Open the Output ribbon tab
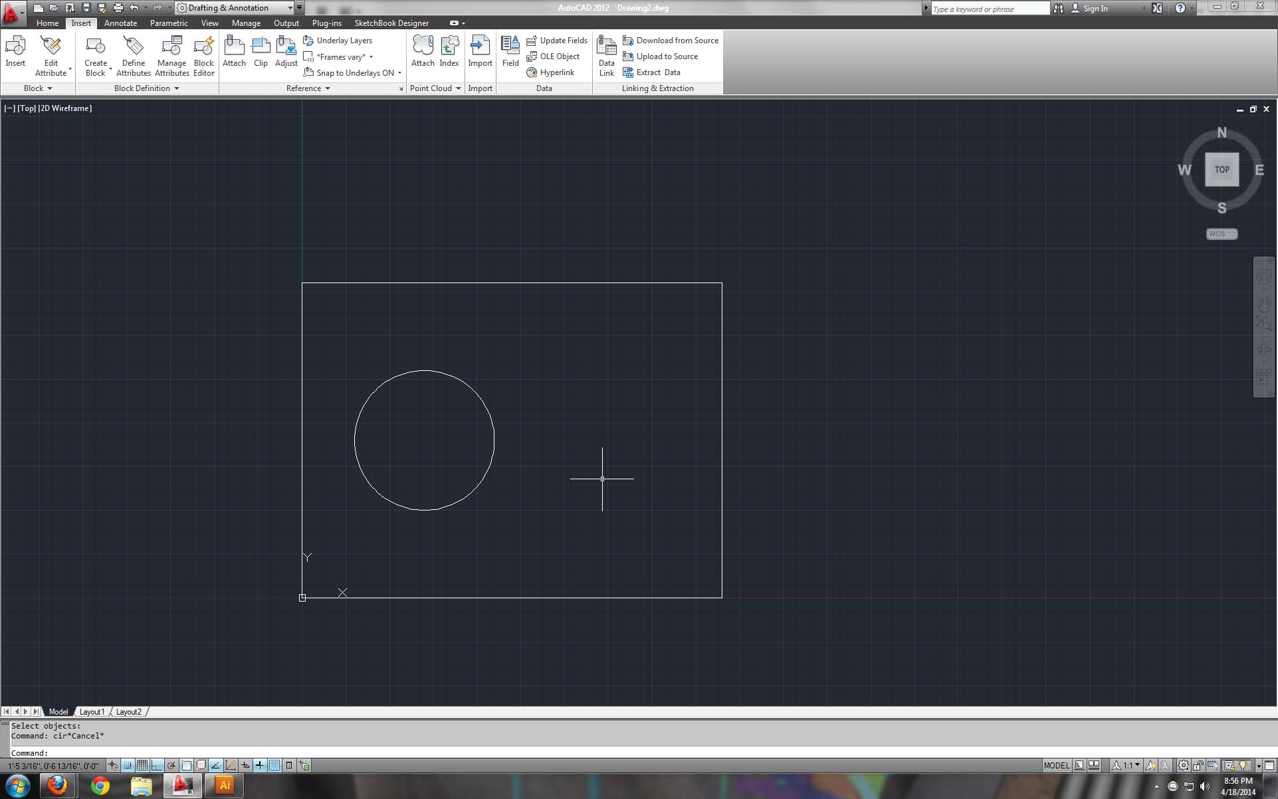1278x799 pixels. pyautogui.click(x=286, y=23)
